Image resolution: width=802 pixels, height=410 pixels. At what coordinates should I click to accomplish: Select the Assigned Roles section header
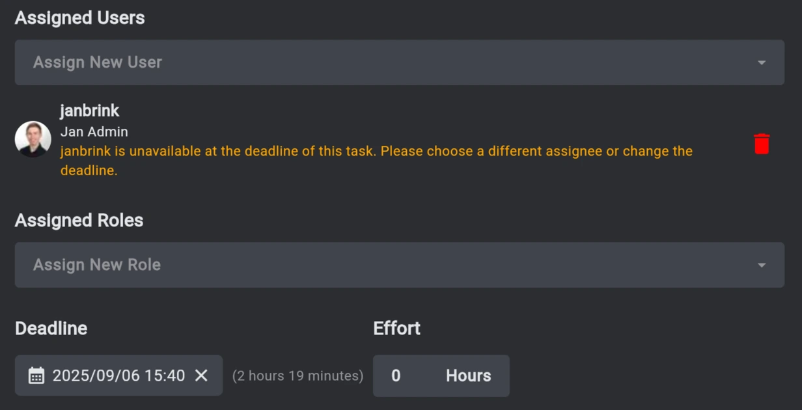(79, 220)
